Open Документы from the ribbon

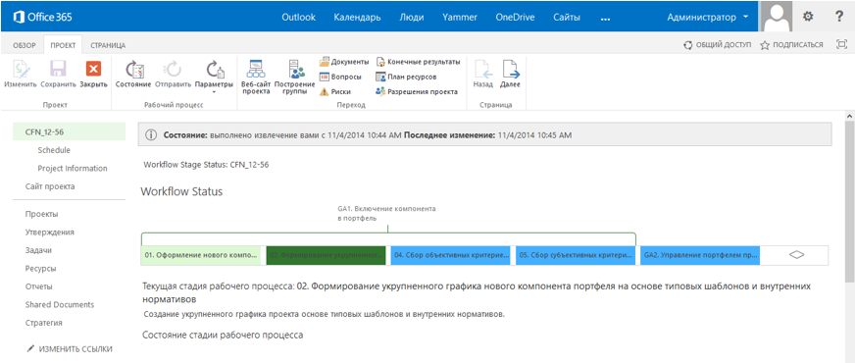344,62
